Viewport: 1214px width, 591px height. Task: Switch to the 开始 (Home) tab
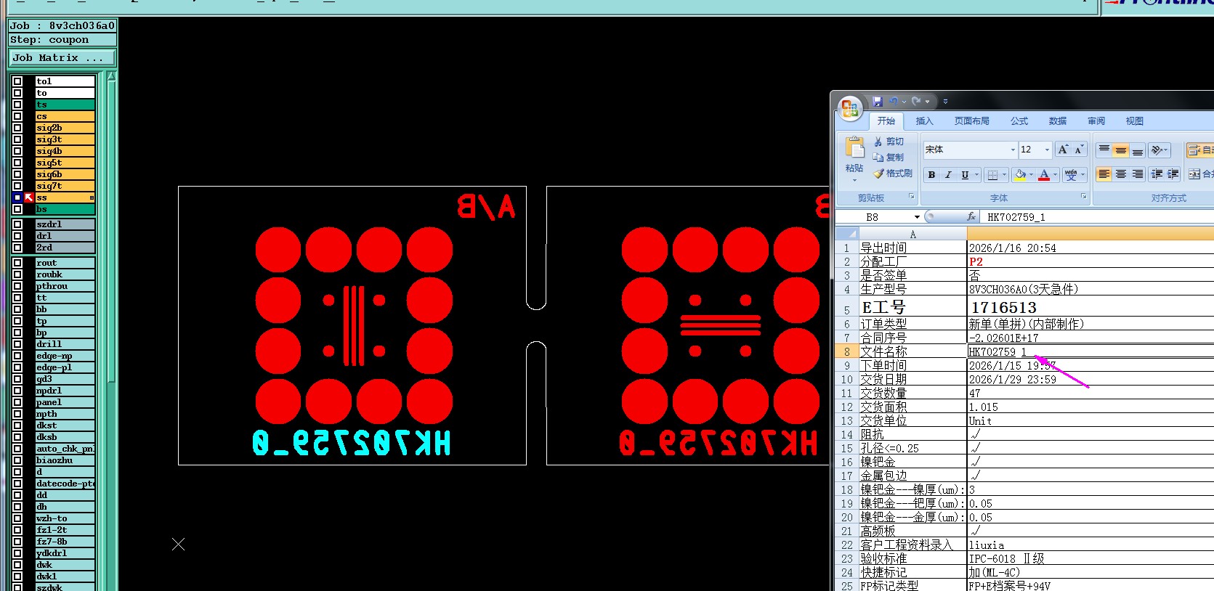click(x=886, y=121)
